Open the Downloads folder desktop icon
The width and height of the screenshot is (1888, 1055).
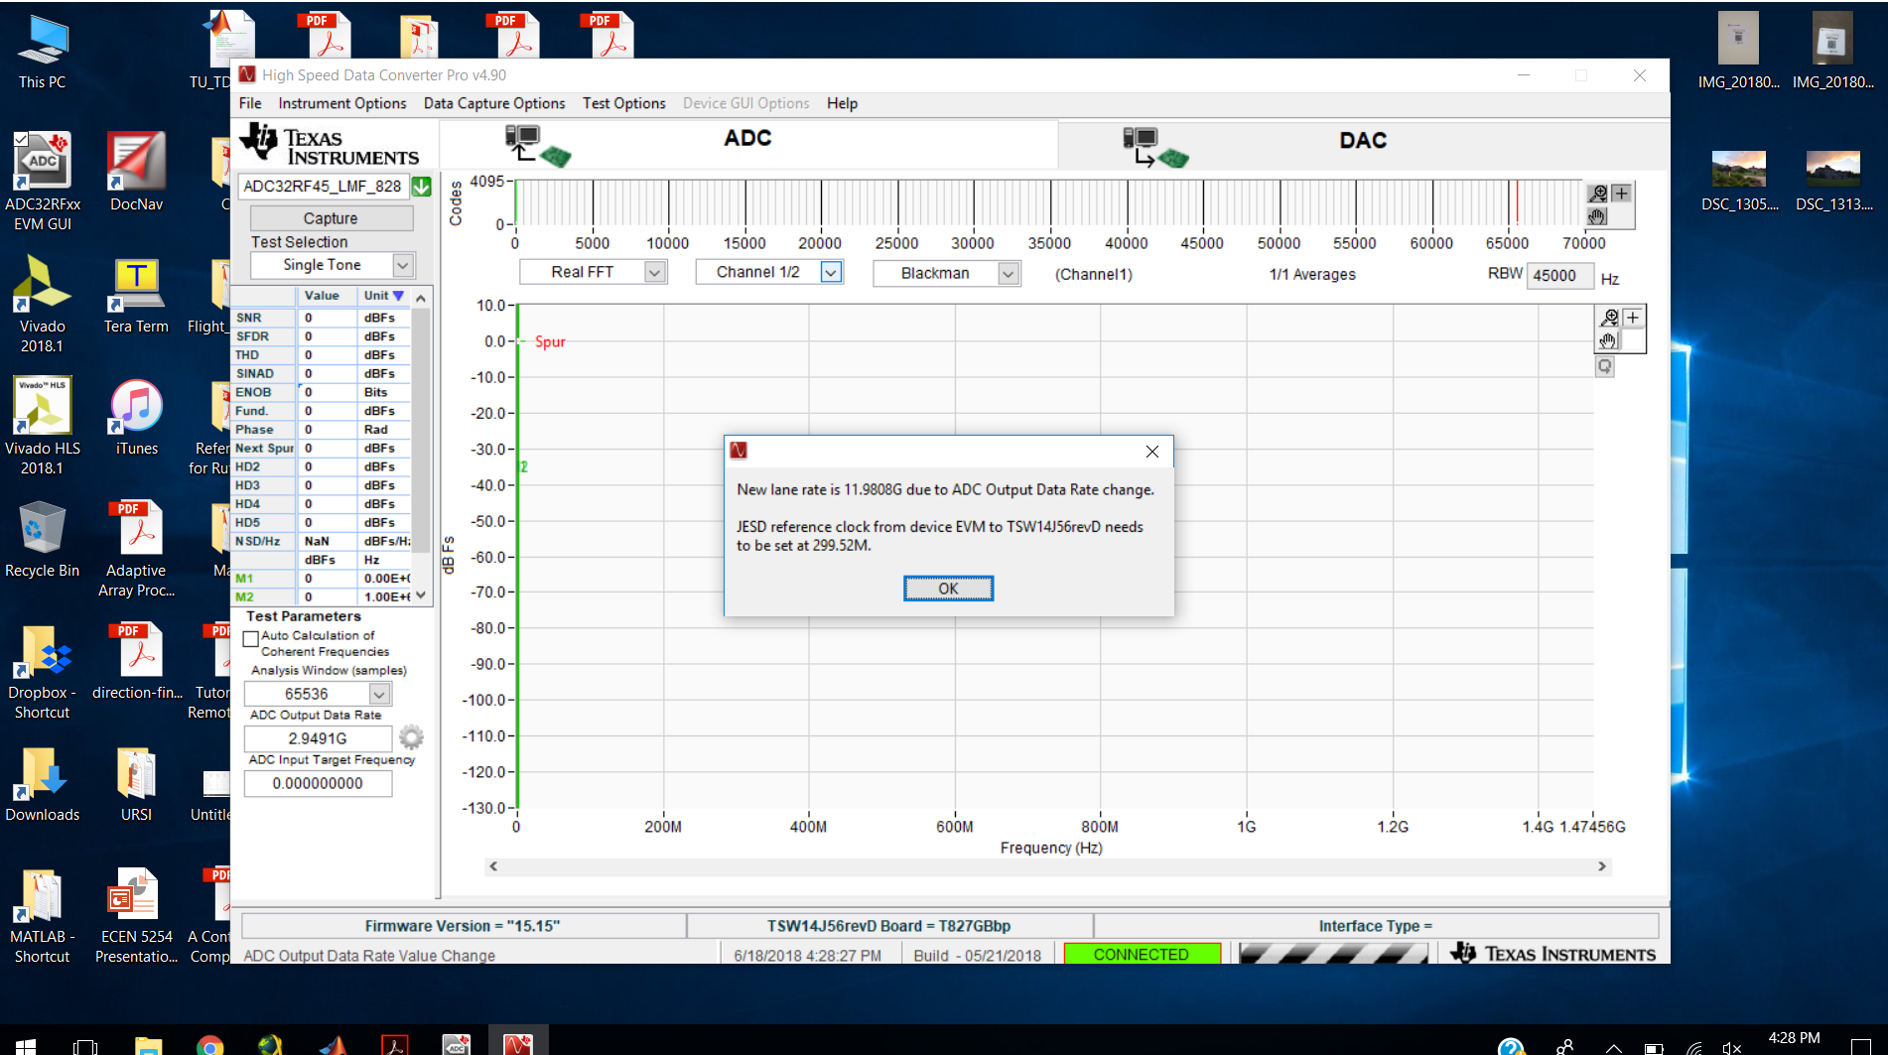pos(43,782)
